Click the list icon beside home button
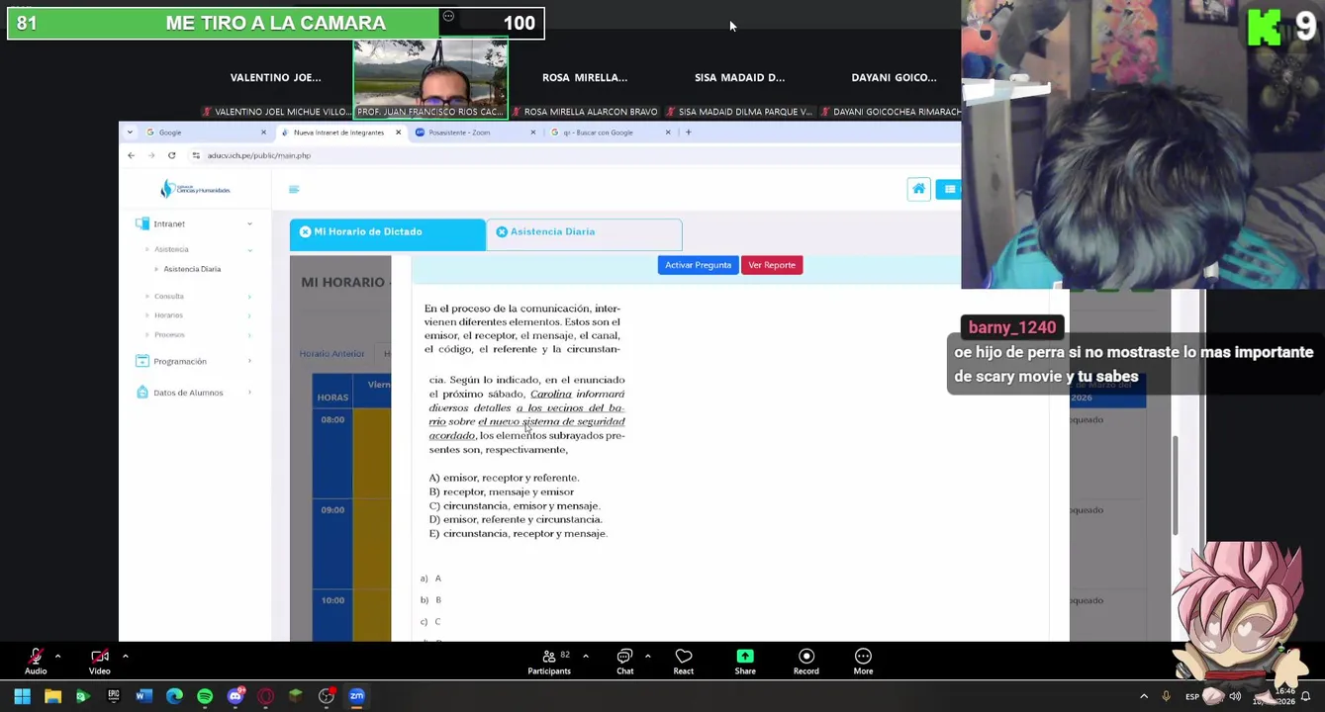This screenshot has height=712, width=1325. point(949,189)
